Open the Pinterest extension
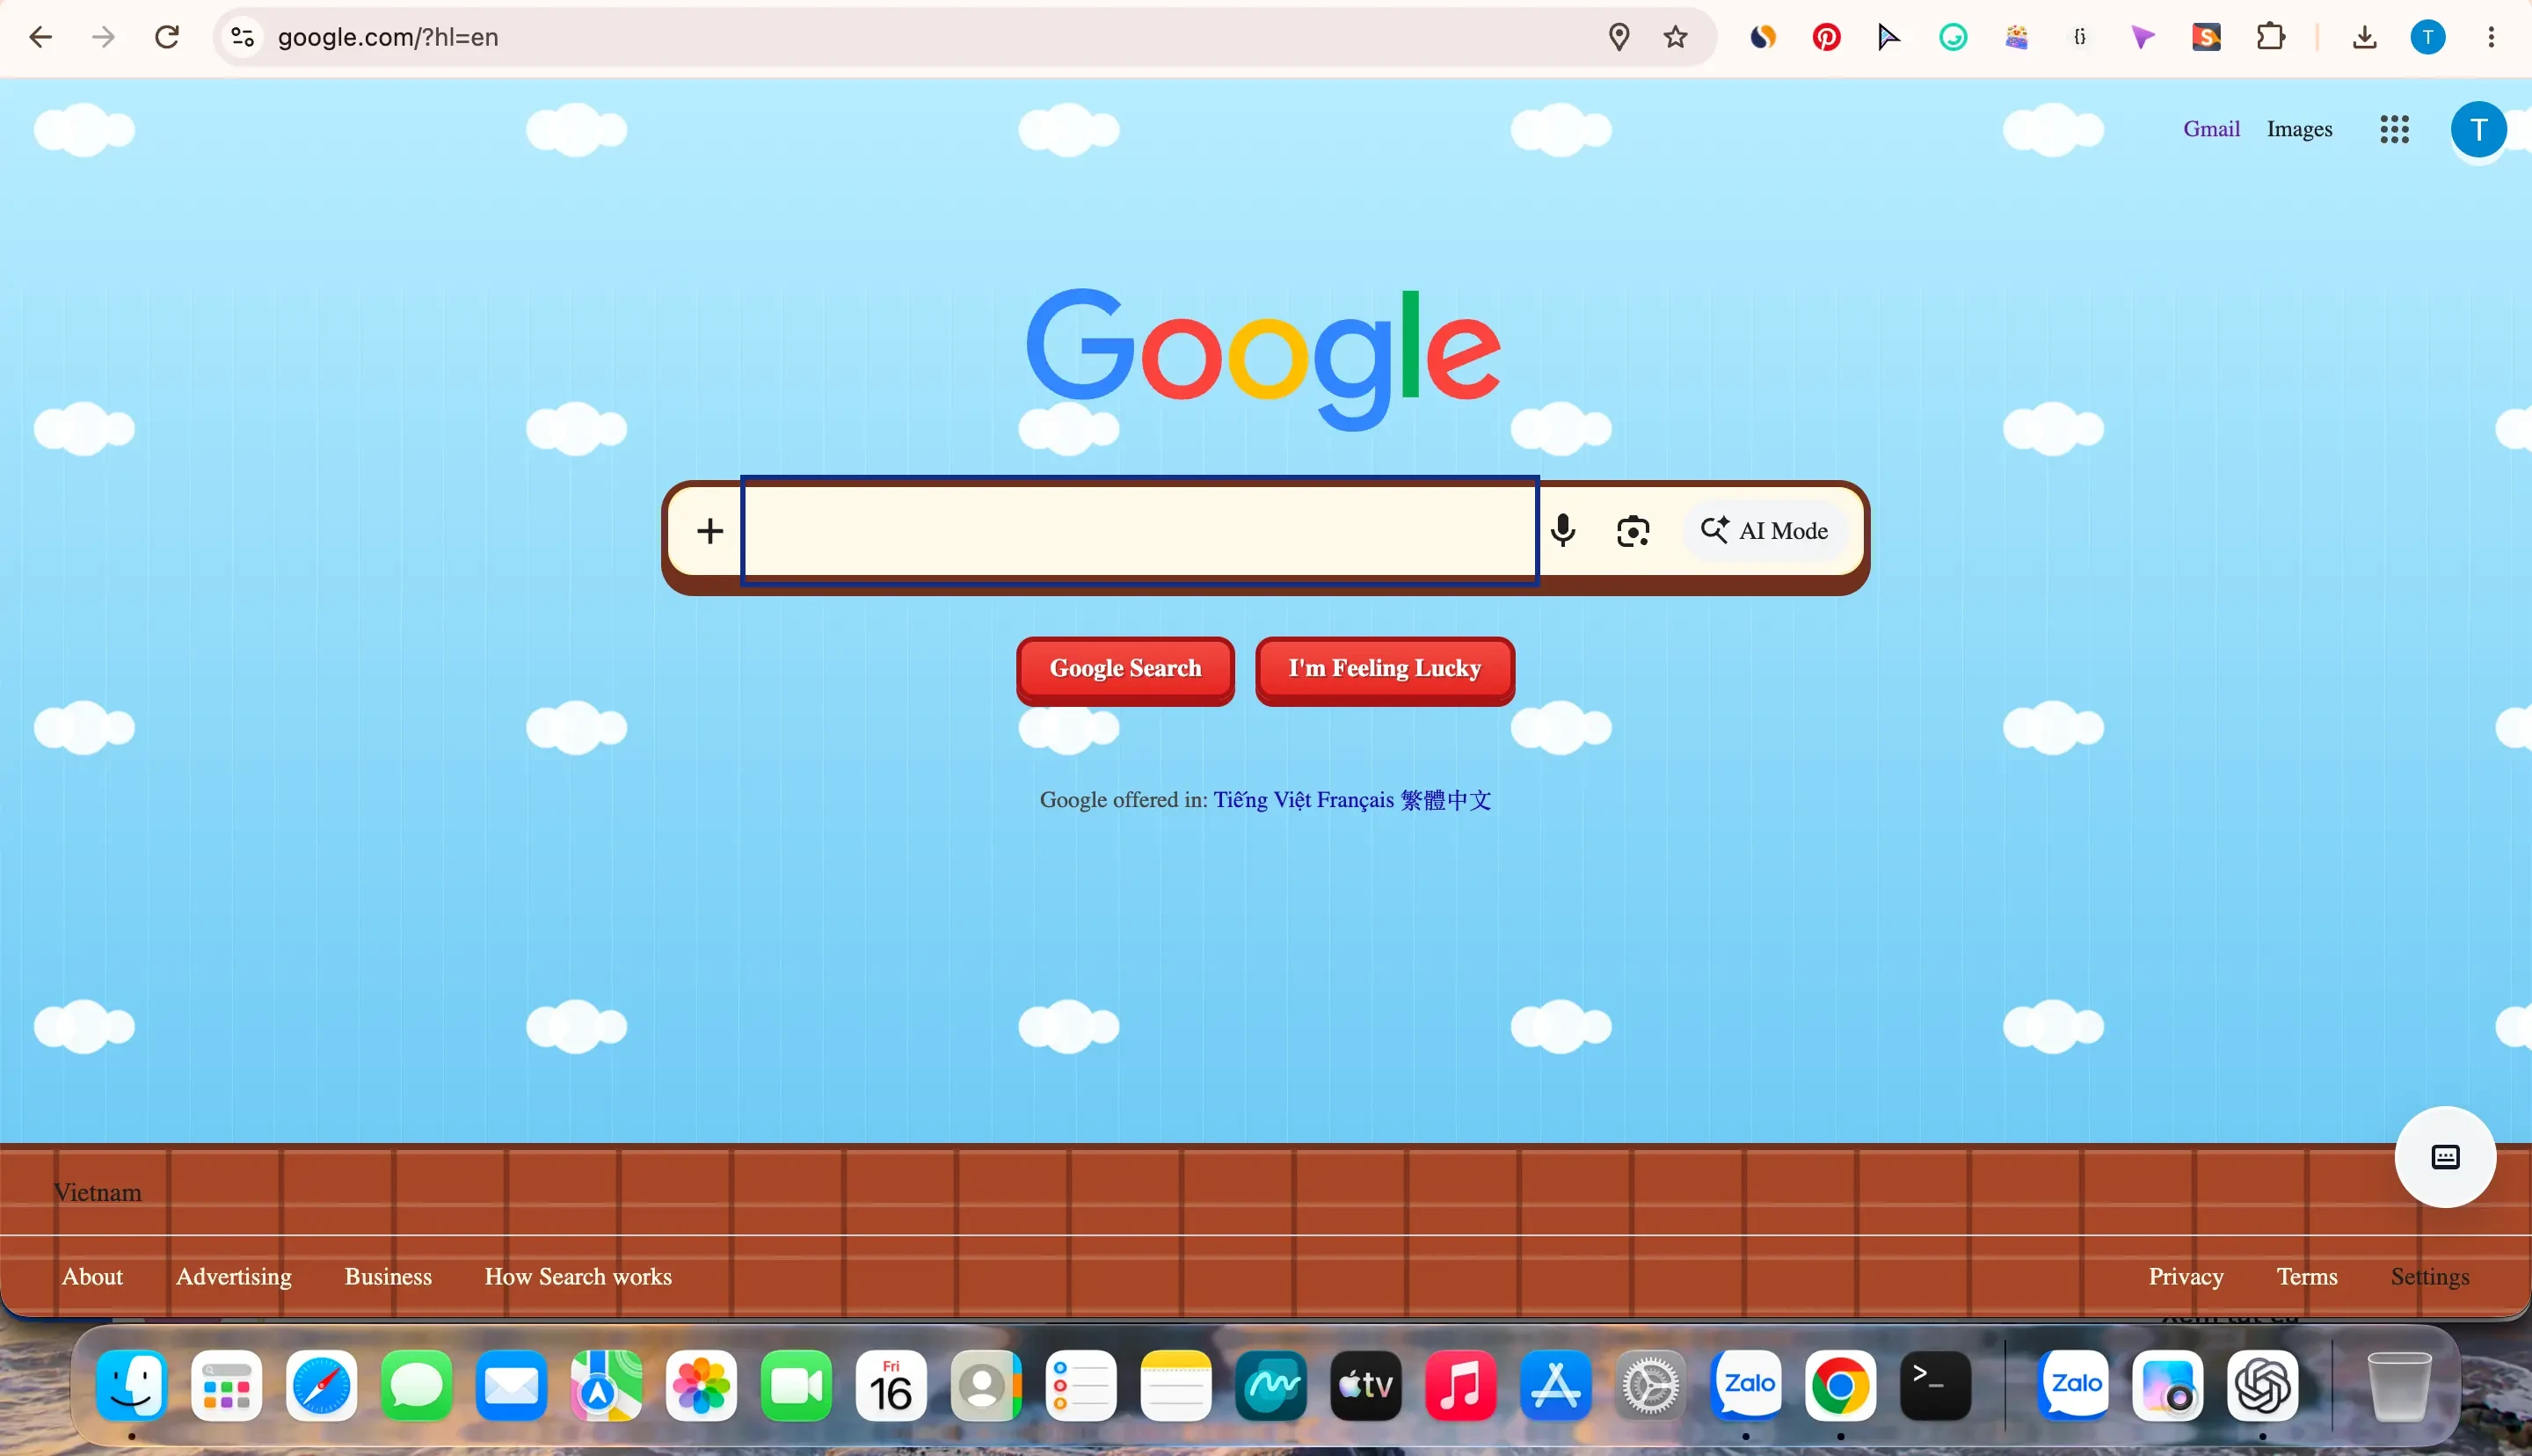 [1826, 37]
